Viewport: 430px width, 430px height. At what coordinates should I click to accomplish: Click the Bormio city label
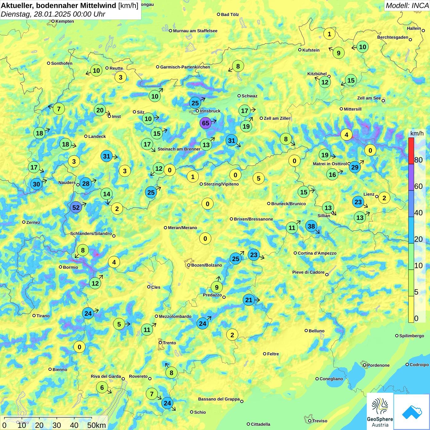[70, 267]
